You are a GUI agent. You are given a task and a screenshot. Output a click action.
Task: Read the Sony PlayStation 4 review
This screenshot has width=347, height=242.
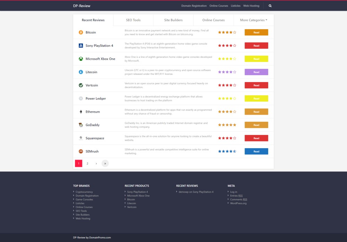pos(256,46)
